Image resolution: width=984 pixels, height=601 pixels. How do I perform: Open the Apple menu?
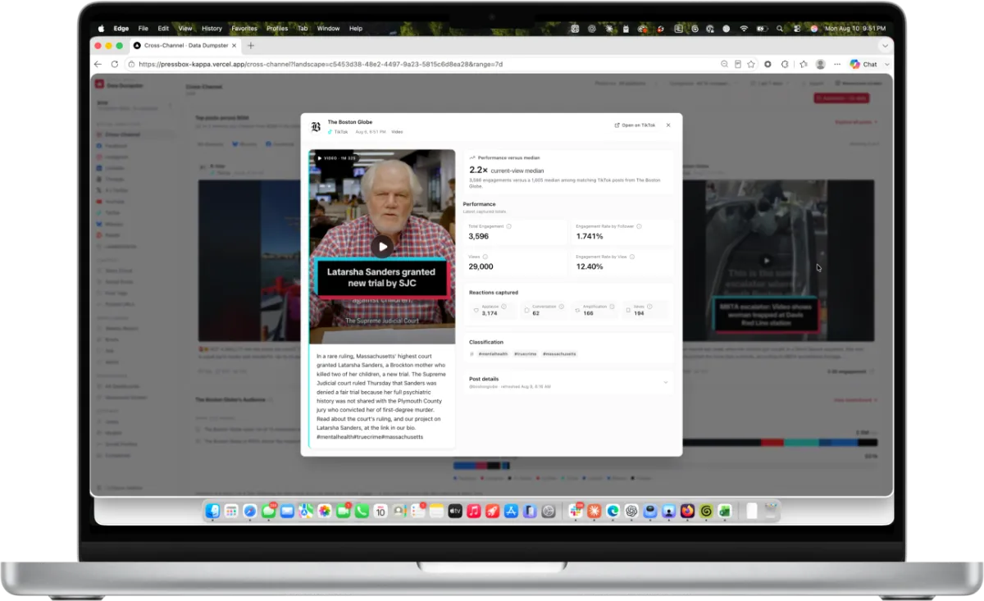100,28
